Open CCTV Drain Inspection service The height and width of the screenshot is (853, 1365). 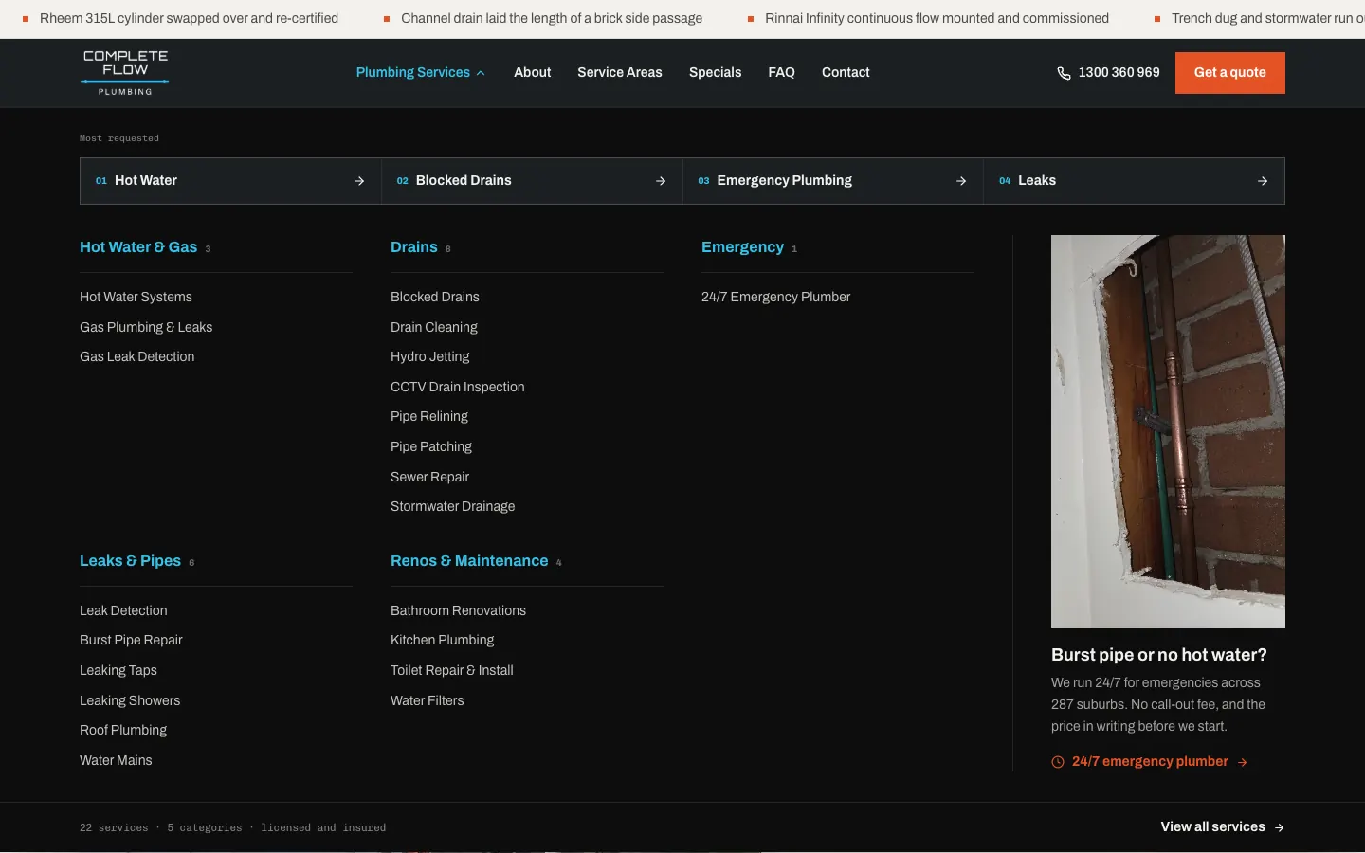click(x=457, y=387)
